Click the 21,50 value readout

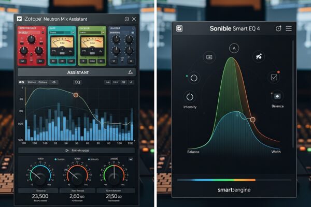(114, 196)
